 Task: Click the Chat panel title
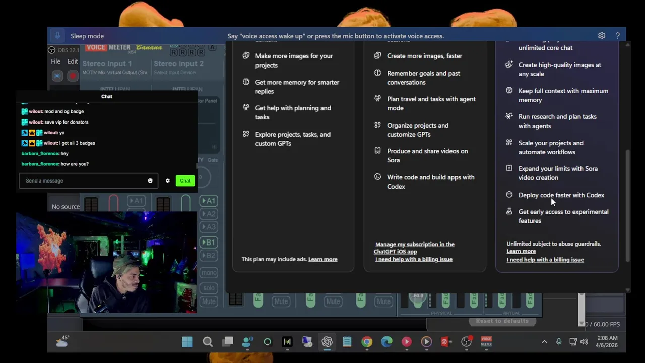coord(107,96)
